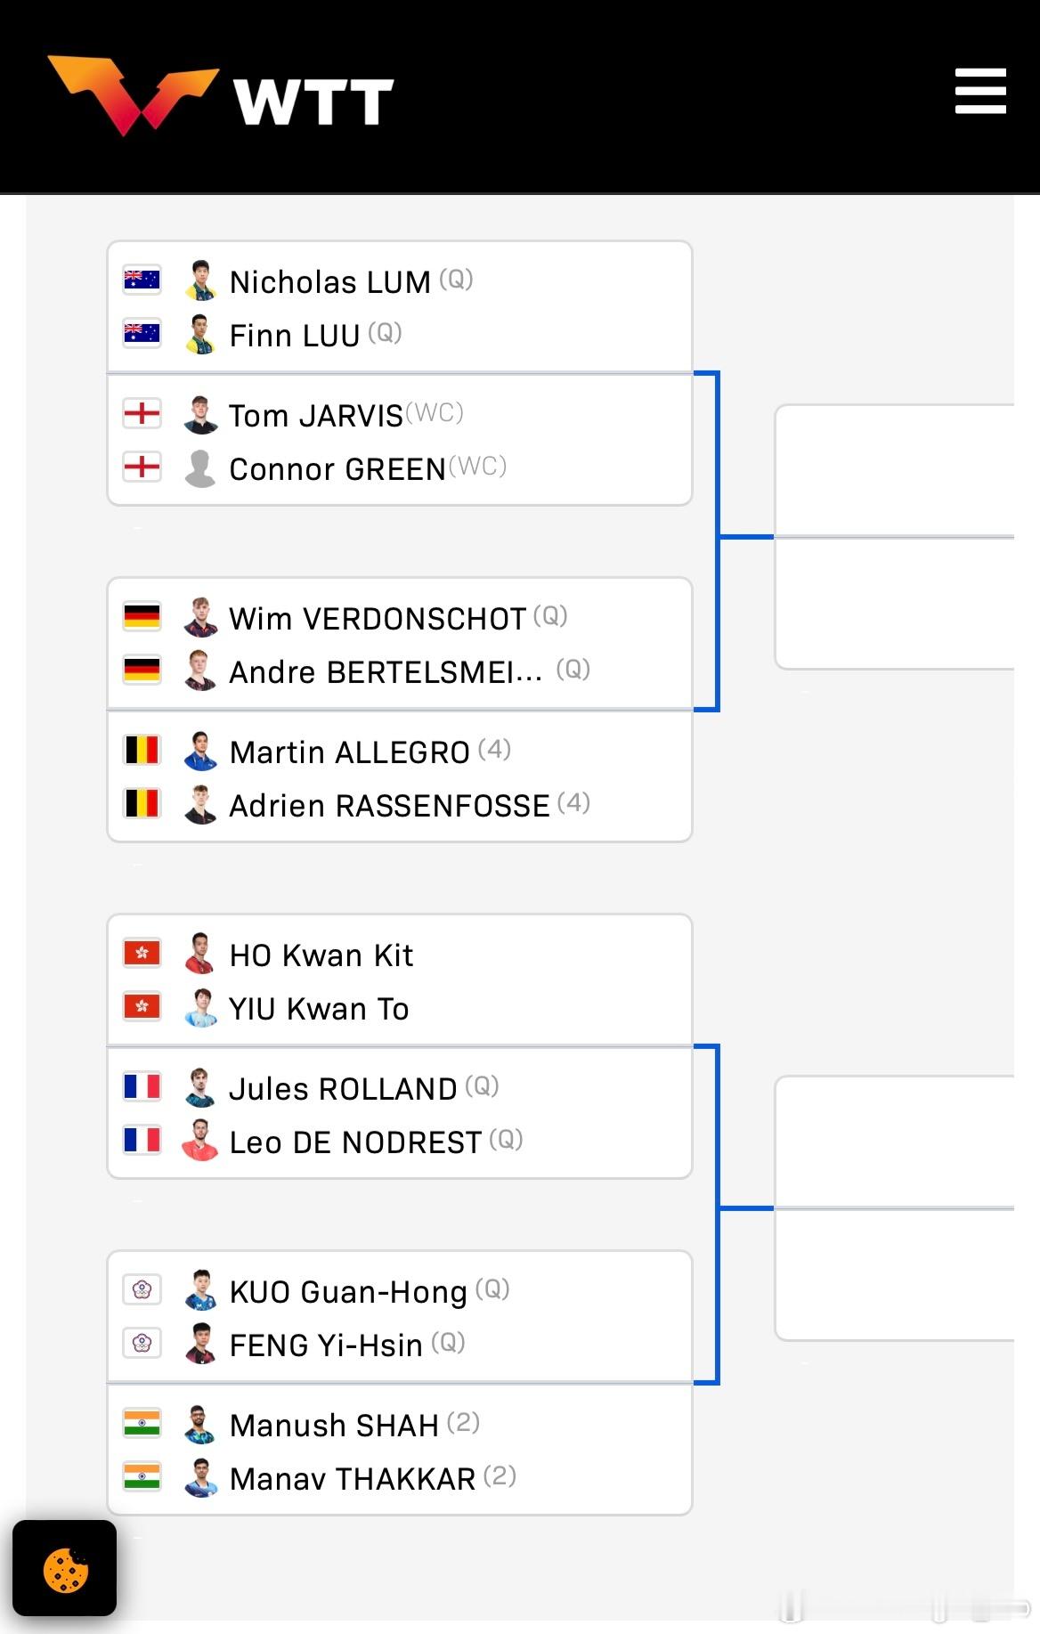The image size is (1040, 1634).
Task: Click the German flag beside Wim VERDONSCHOT
Action: coord(142,616)
